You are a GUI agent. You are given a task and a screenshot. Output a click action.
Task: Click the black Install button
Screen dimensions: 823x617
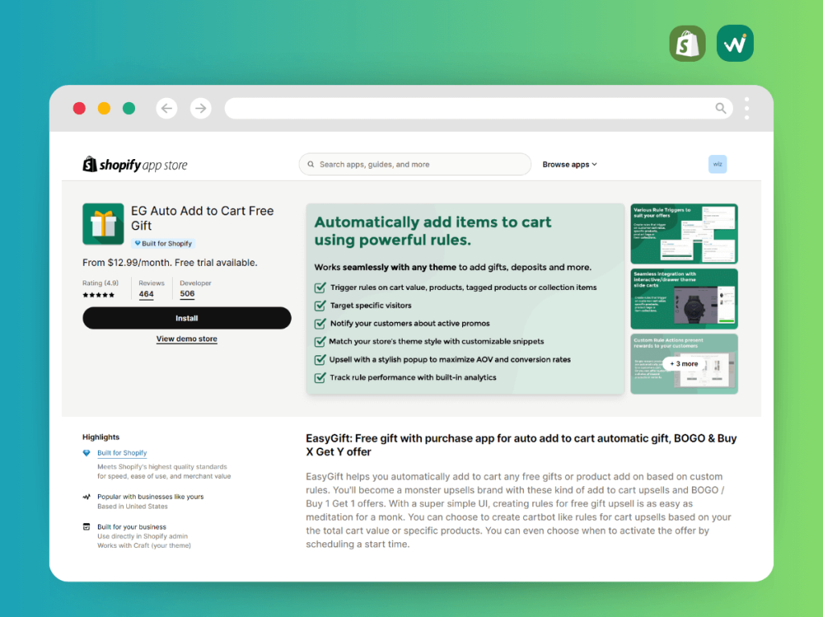click(x=186, y=318)
